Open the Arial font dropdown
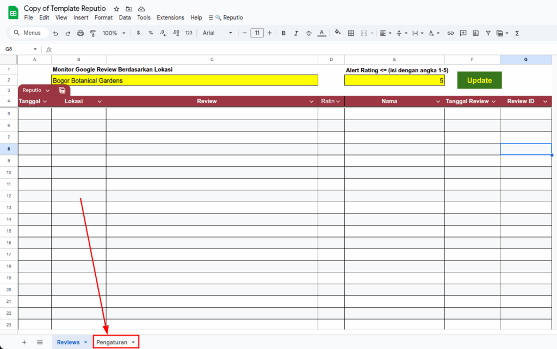557x349 pixels. [217, 33]
